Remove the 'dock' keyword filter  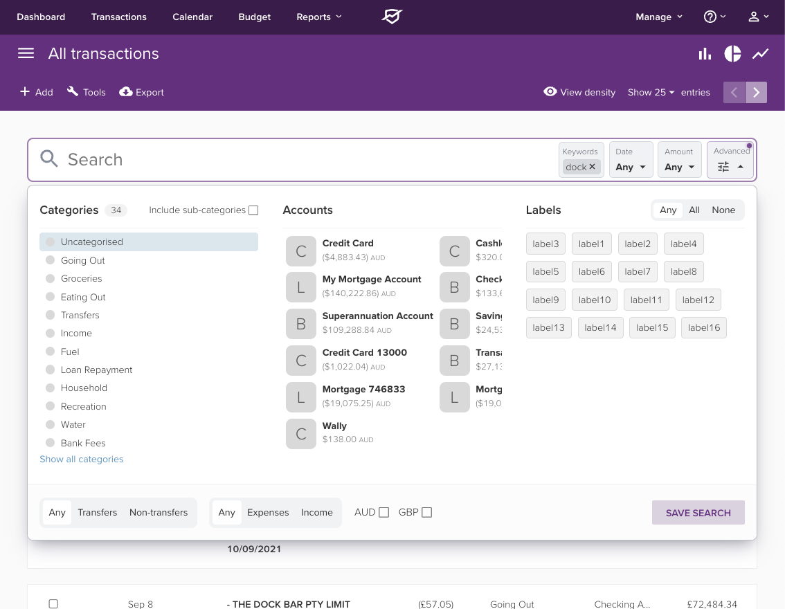(x=592, y=167)
